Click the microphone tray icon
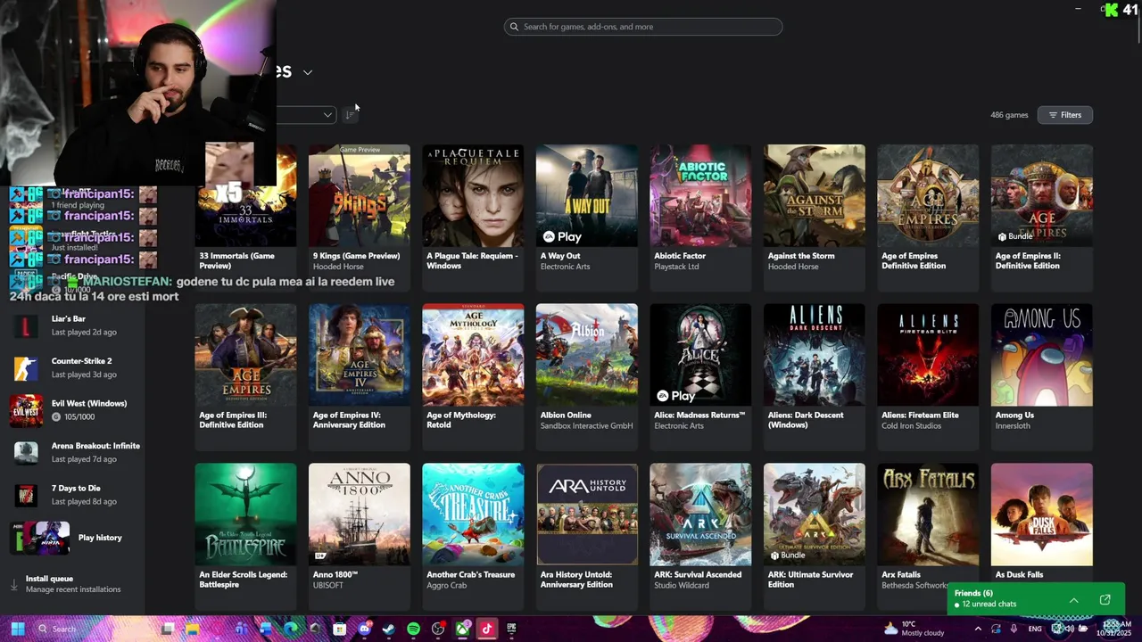 1014,629
